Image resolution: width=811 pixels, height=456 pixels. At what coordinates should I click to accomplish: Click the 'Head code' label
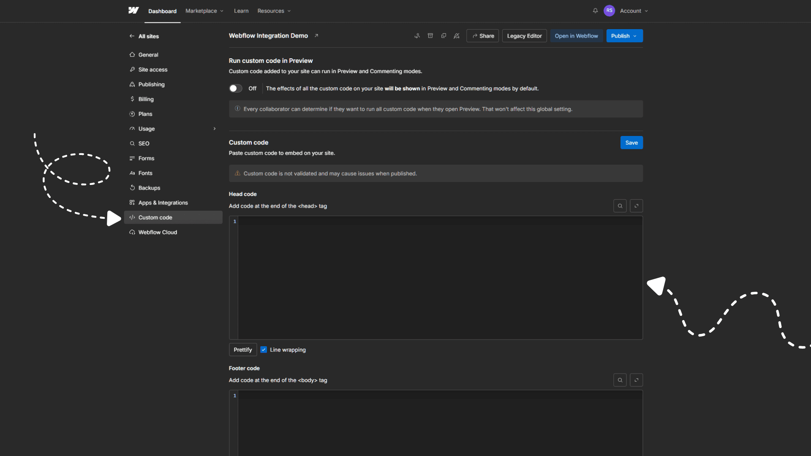point(243,194)
